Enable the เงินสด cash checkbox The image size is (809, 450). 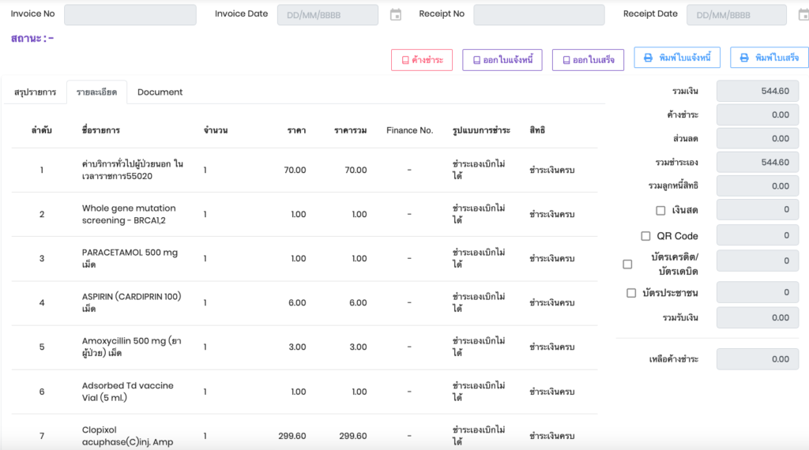(x=660, y=210)
